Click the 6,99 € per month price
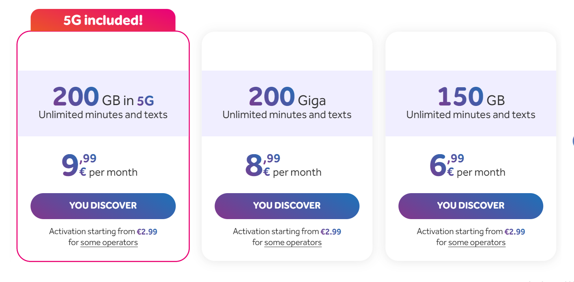Screen dimensions: 574x282 pos(467,166)
